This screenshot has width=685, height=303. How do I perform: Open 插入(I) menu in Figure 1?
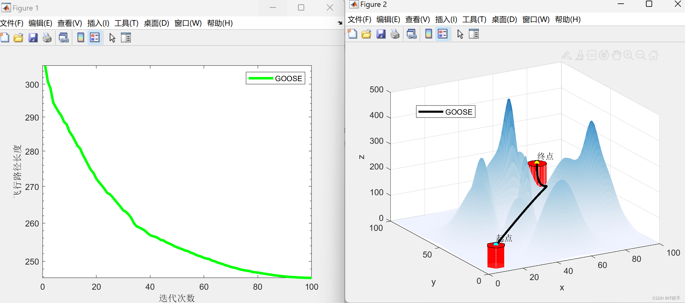point(98,23)
